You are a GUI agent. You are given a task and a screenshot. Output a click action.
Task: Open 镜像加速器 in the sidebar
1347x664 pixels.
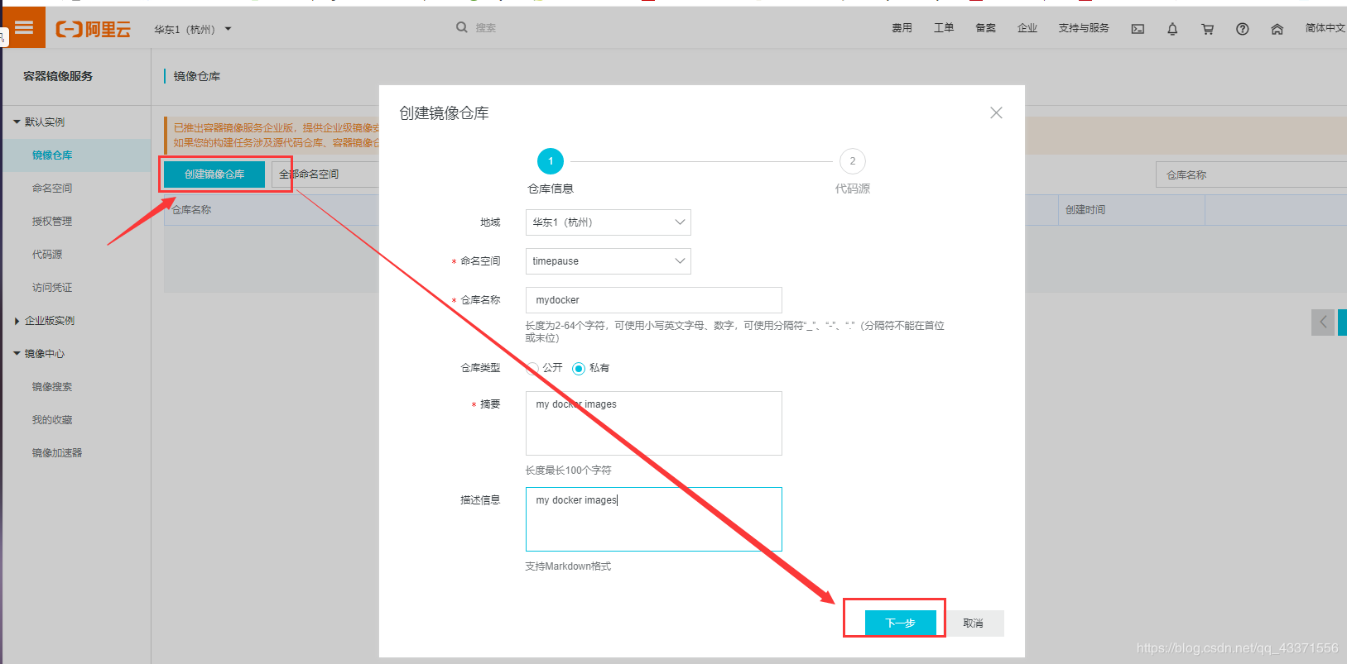click(57, 453)
